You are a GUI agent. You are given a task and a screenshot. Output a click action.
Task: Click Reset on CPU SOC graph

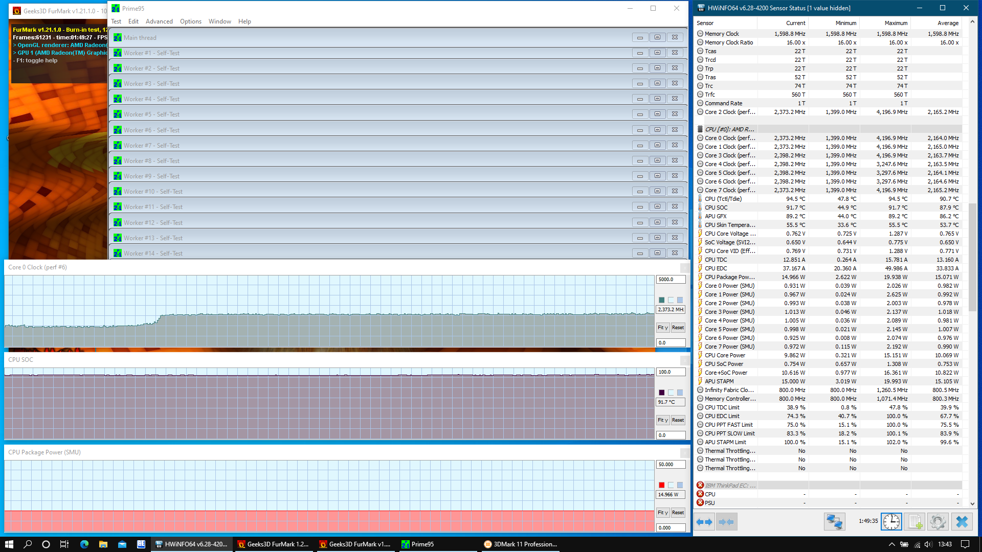tap(678, 420)
